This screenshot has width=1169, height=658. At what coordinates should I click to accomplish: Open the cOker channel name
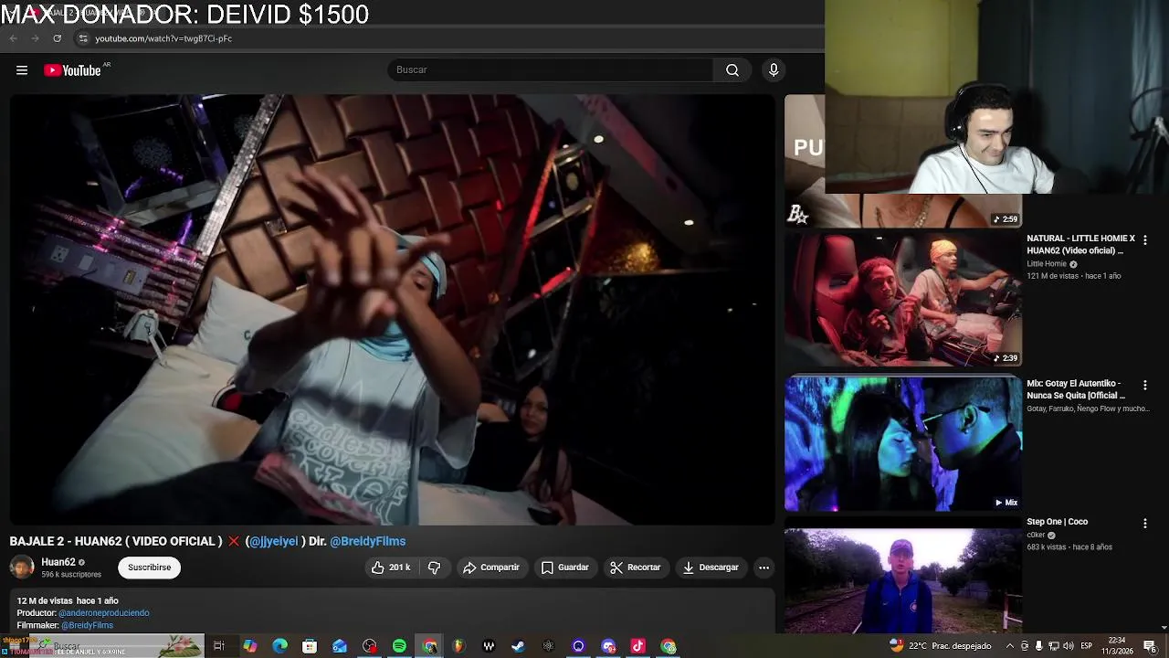pos(1036,536)
